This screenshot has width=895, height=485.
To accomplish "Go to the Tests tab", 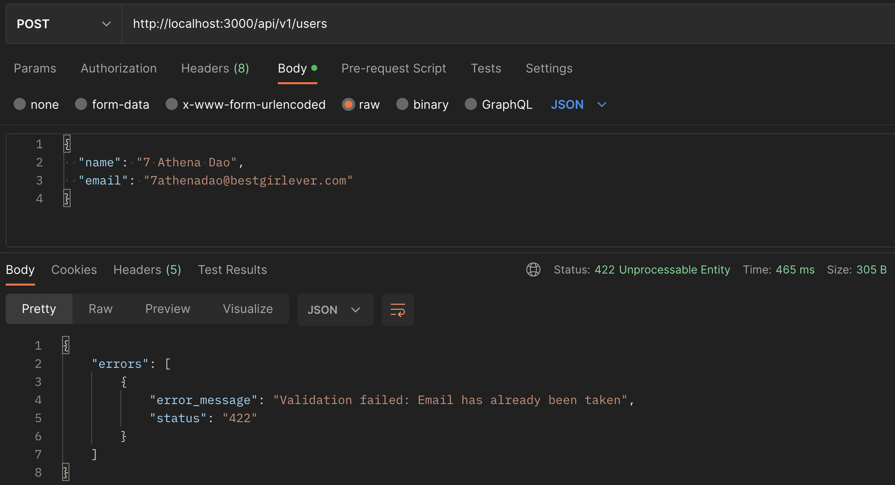I will pos(486,68).
